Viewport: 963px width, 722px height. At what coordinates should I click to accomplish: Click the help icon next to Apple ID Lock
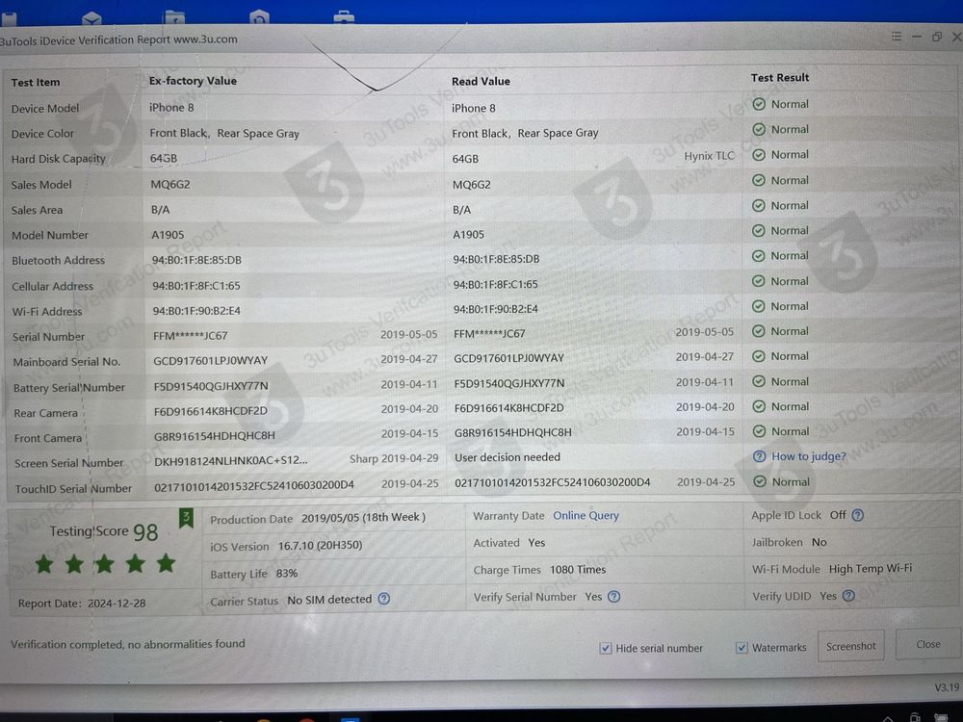pos(858,515)
